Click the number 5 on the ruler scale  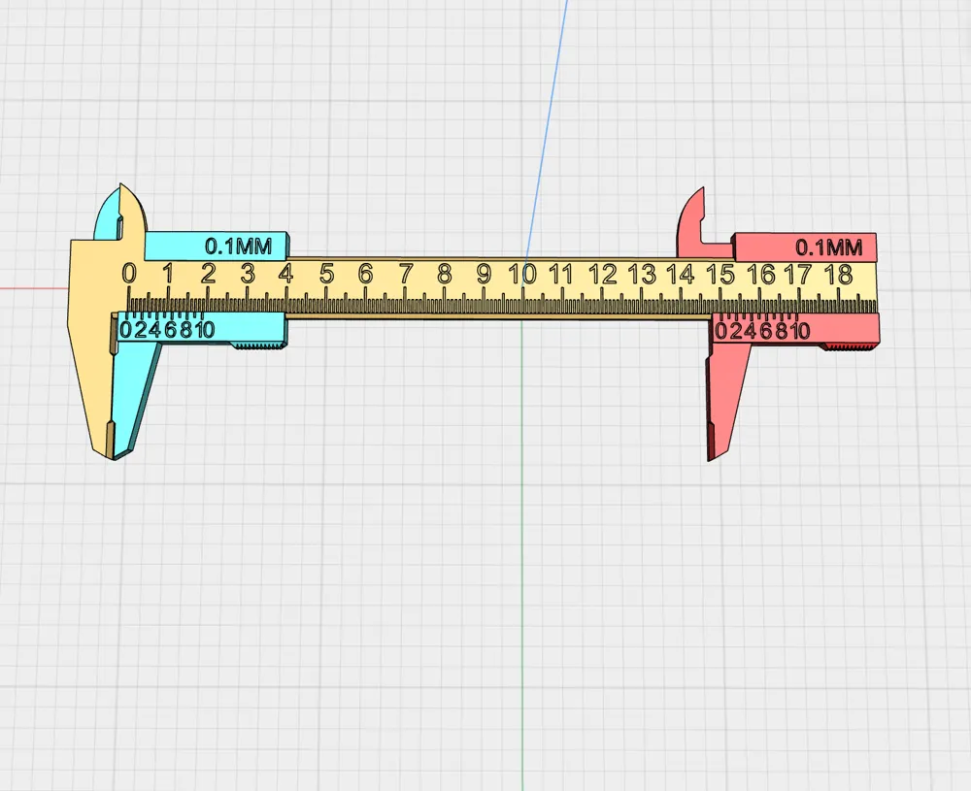326,274
